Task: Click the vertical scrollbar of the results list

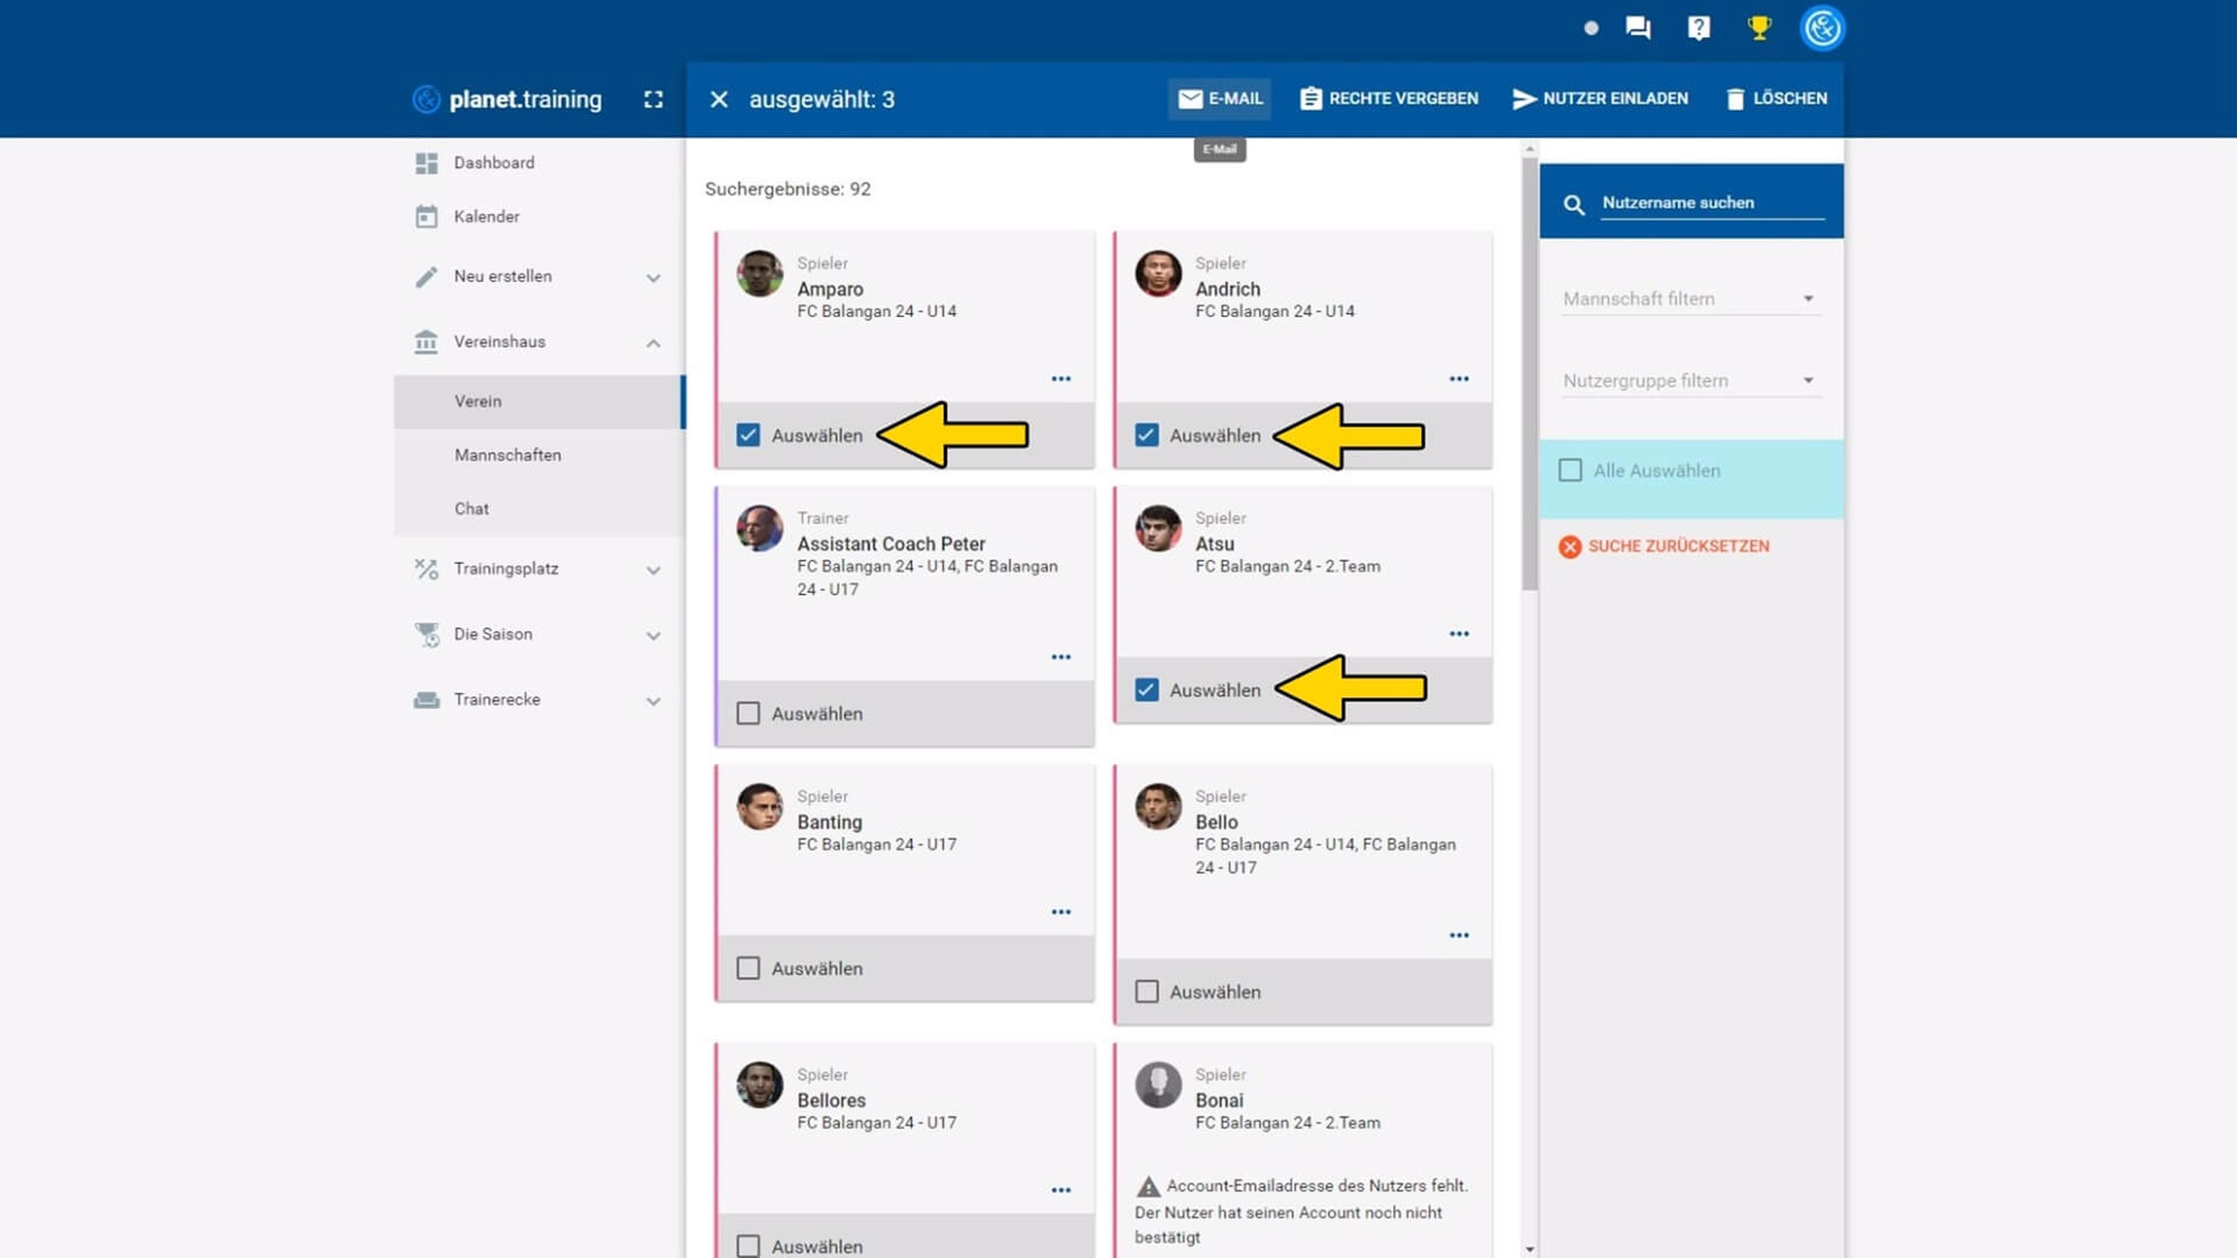Action: pyautogui.click(x=1529, y=373)
